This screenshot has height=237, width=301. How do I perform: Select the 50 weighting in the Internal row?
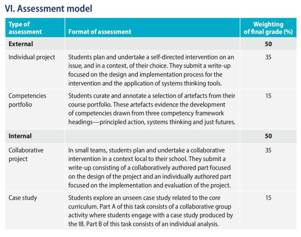tap(268, 136)
